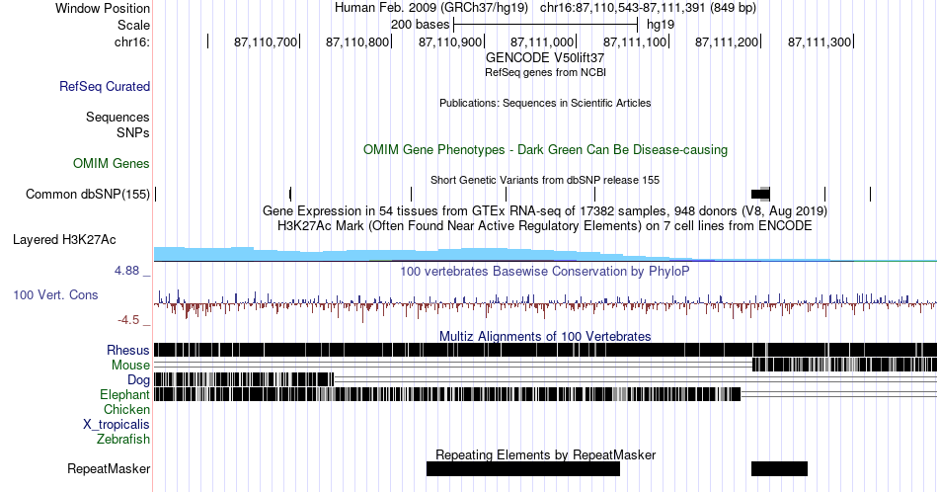Click the Chicken alignment label
Screen dimensions: 938x492
coord(126,409)
